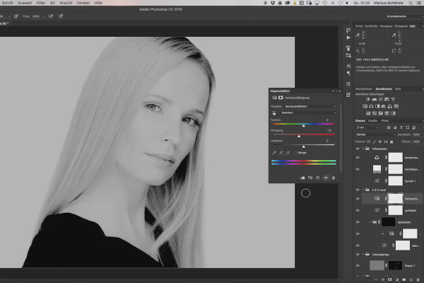Add a Color Balance adjustment (scales icon)
Viewport: 424px width, 283px height.
click(x=371, y=106)
